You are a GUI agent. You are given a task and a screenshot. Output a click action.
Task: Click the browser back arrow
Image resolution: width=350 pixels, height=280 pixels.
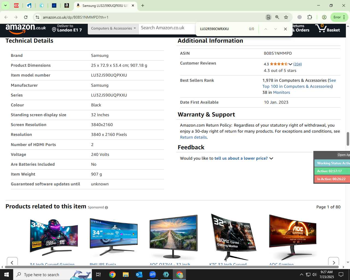pyautogui.click(x=6, y=17)
